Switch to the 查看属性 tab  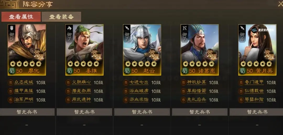click(21, 17)
